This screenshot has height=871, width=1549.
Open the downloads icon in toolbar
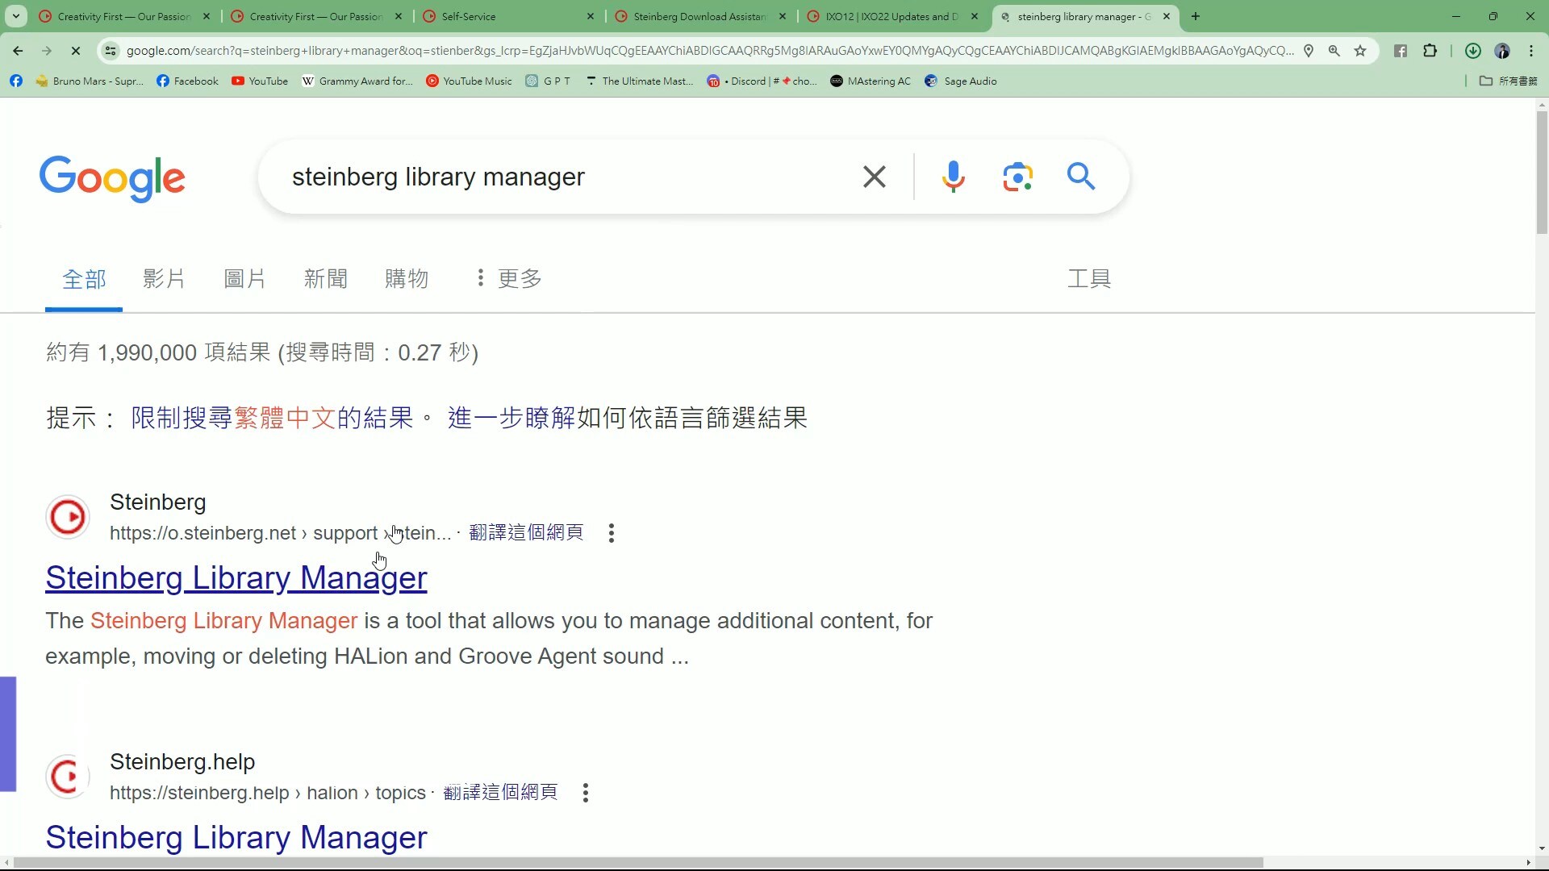pos(1472,51)
